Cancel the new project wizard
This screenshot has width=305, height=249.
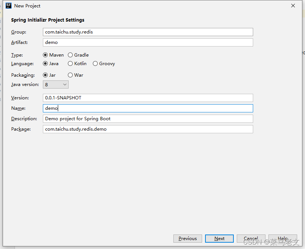(x=251, y=239)
